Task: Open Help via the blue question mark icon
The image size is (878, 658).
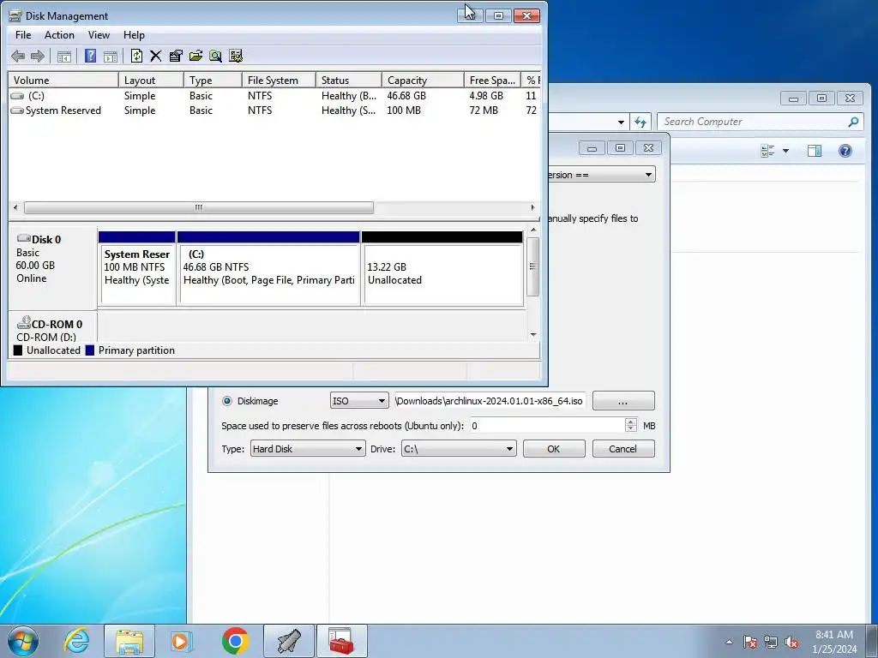Action: (x=90, y=56)
